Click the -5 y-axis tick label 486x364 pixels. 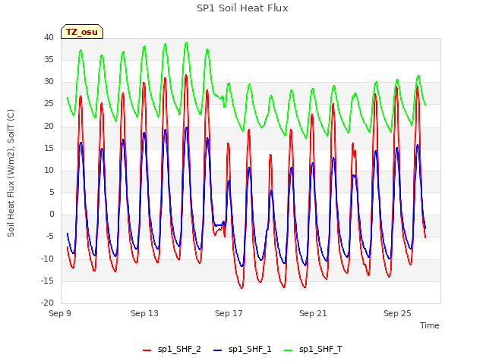[49, 237]
